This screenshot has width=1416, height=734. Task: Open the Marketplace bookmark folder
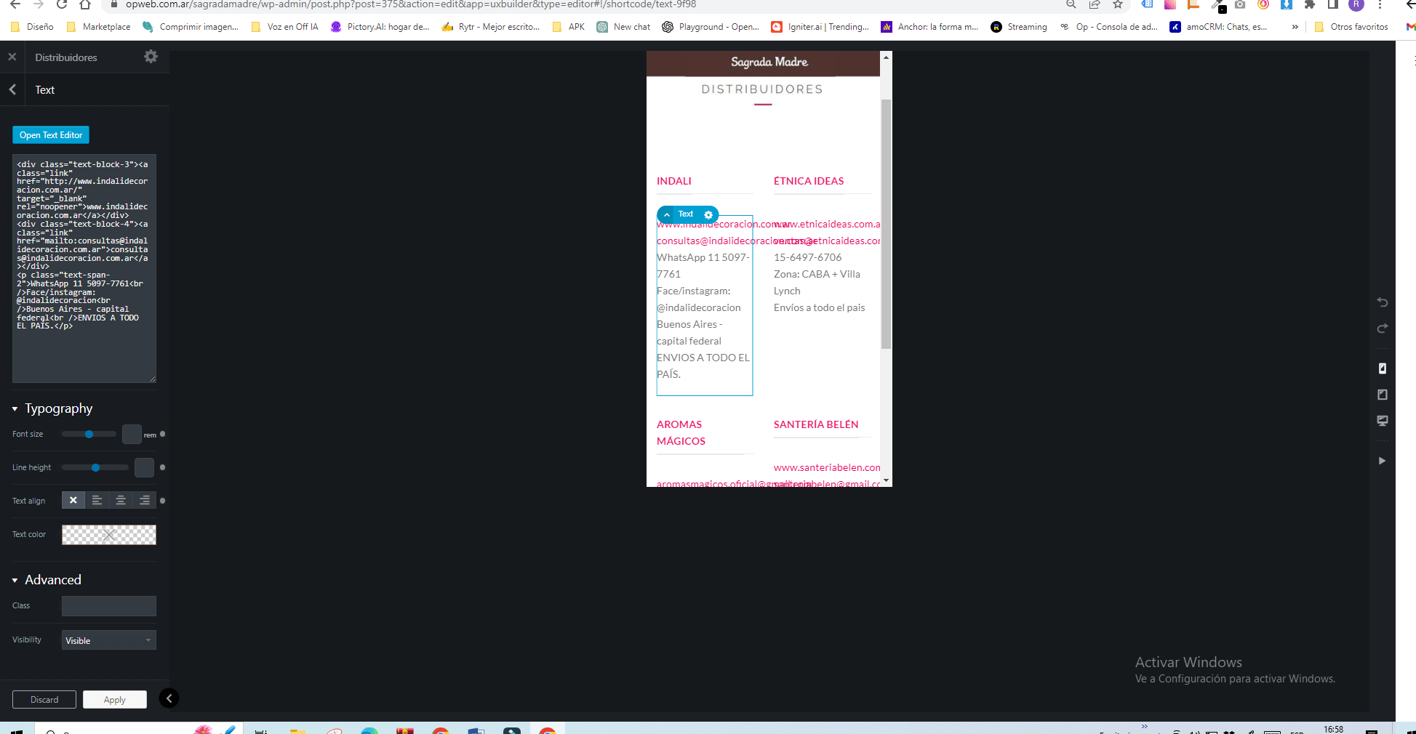point(98,27)
